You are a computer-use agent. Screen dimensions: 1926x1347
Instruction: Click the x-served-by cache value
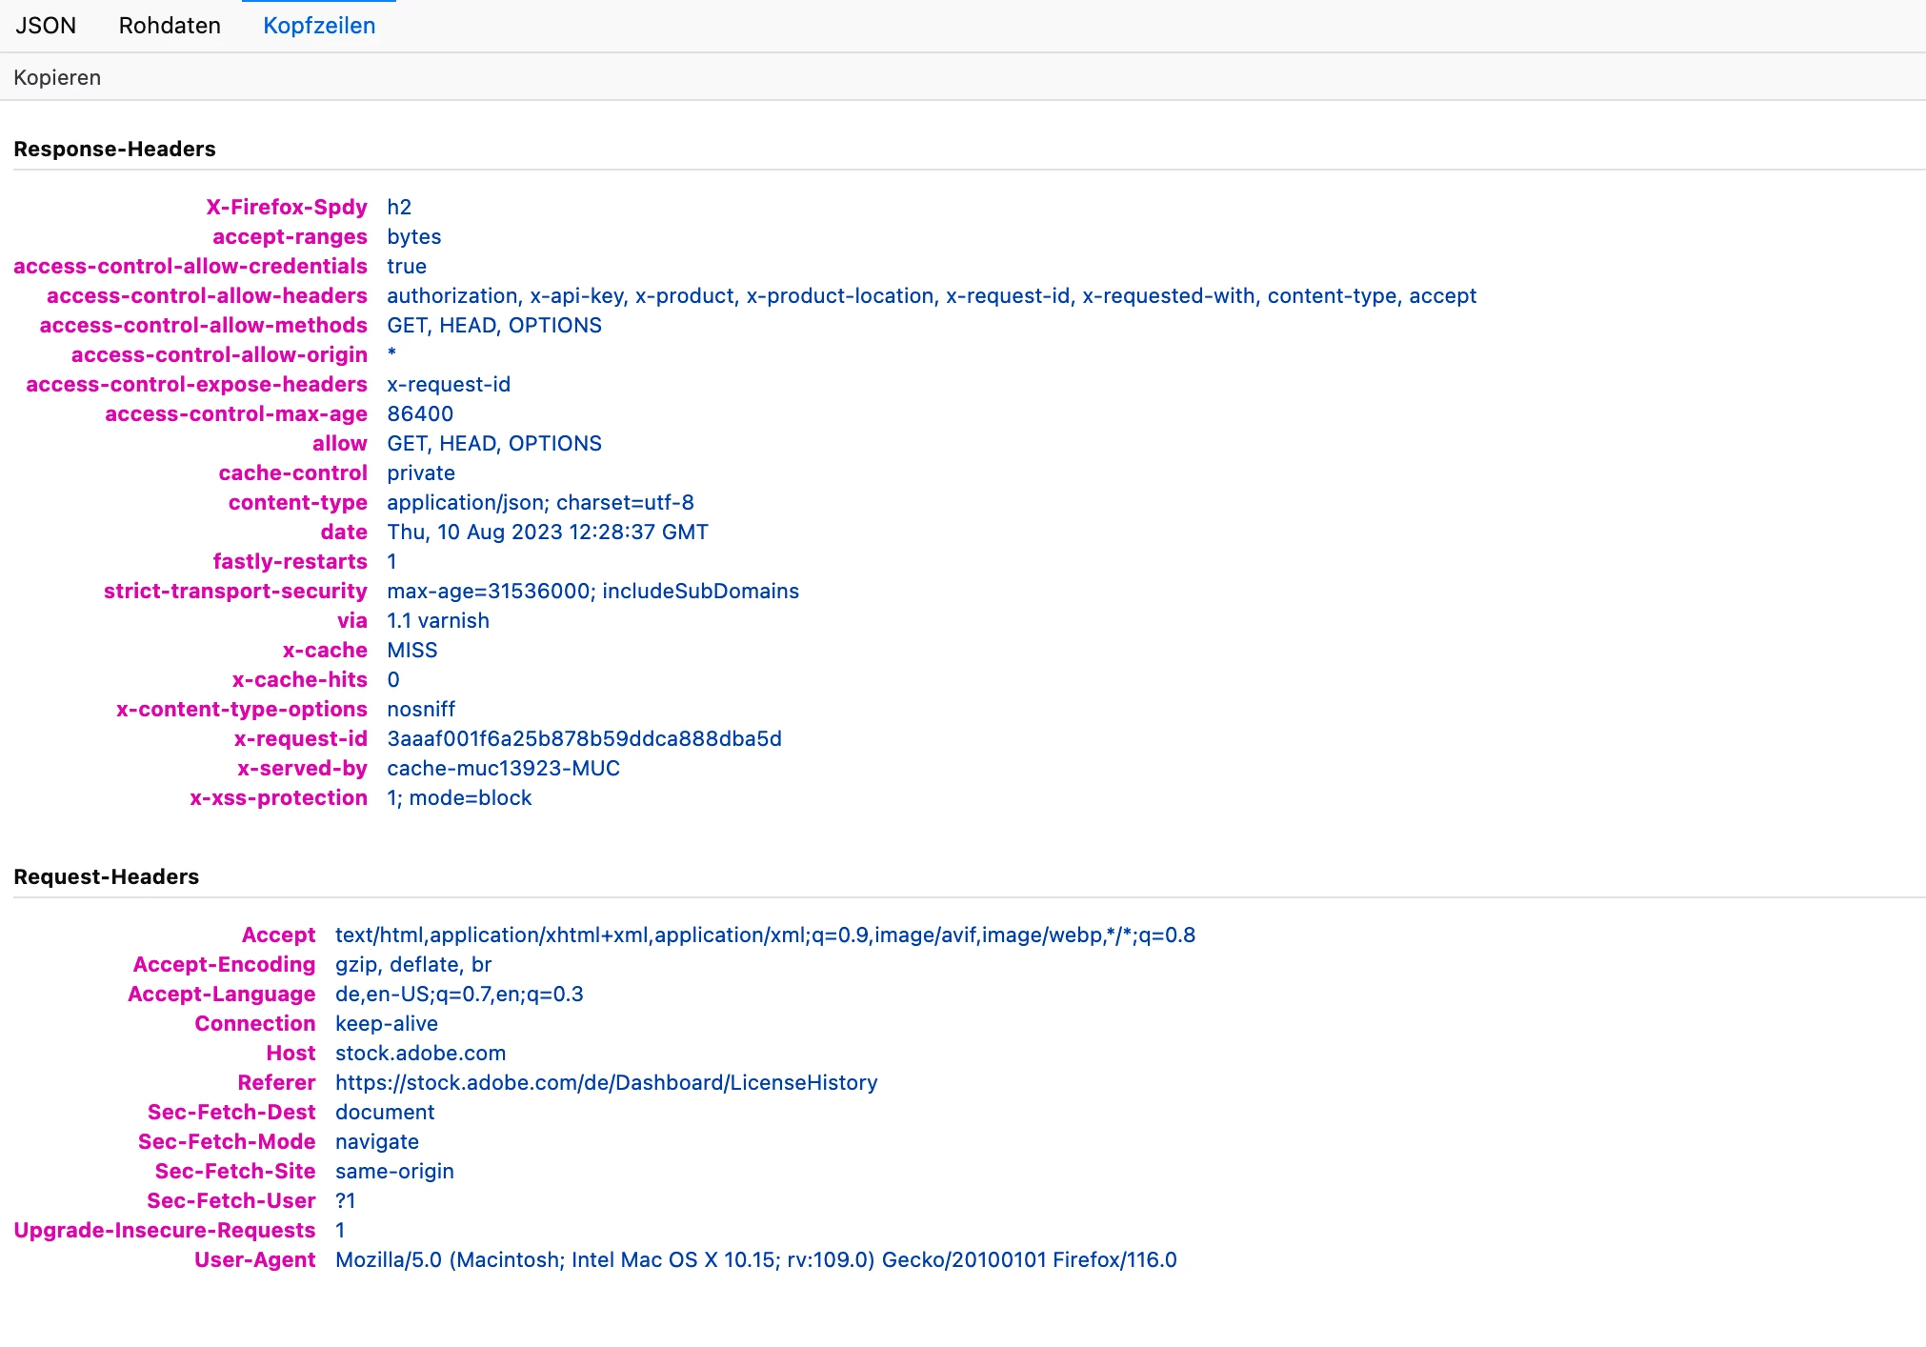click(503, 768)
